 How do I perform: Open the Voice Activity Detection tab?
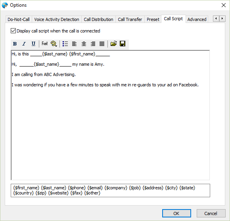(x=57, y=19)
